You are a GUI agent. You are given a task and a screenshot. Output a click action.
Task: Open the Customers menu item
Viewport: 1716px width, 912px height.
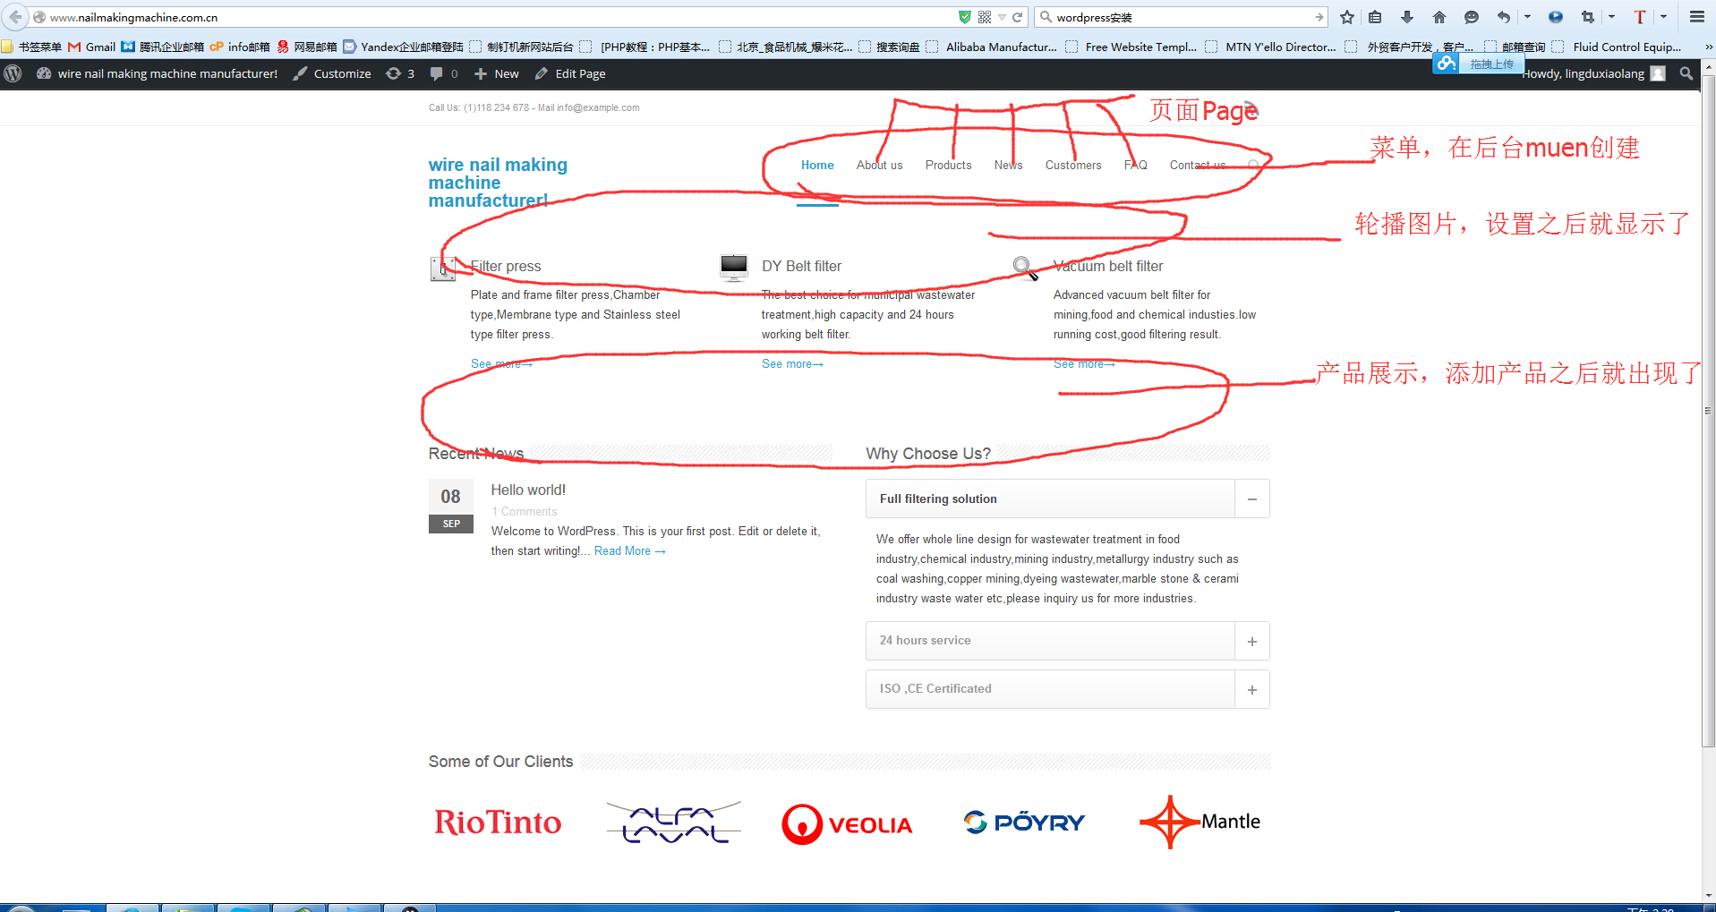(1073, 165)
